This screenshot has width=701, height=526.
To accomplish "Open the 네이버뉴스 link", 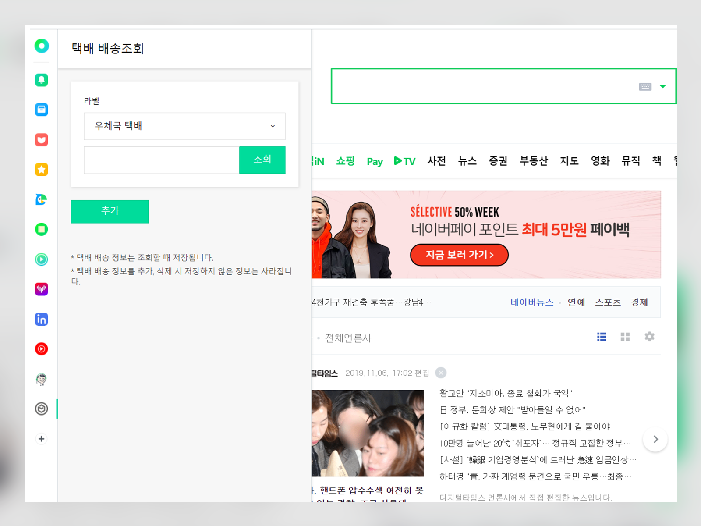I will coord(532,302).
